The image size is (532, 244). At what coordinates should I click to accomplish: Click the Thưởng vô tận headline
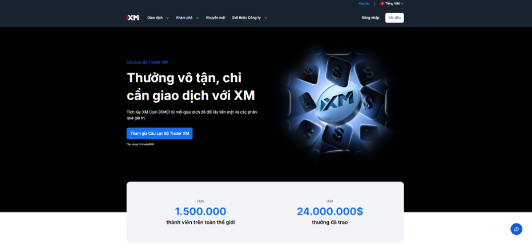point(191,86)
